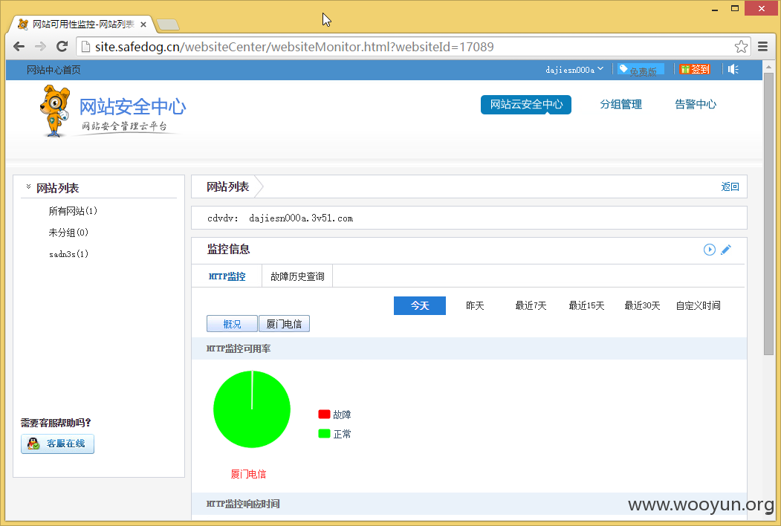The width and height of the screenshot is (781, 526).
Task: Select 所有网站(1) in sidebar
Action: tap(73, 211)
